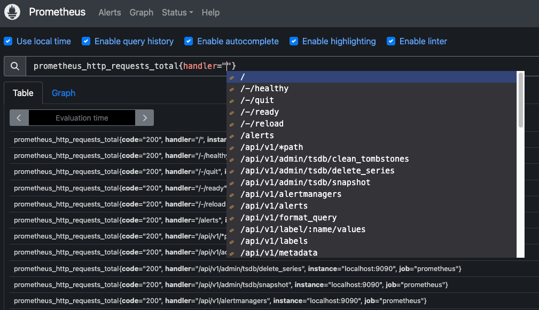Click the icon next to "/-/healthy" suggestion
This screenshot has height=310, width=539.
(x=232, y=88)
